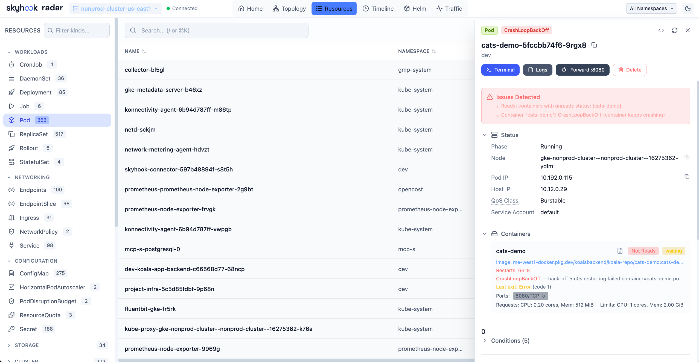Switch to the Topology tab
Image resolution: width=699 pixels, height=362 pixels.
coord(289,8)
